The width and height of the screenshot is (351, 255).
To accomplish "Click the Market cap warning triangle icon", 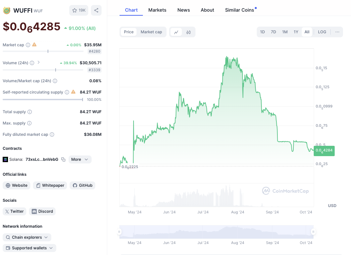I will coord(34,45).
